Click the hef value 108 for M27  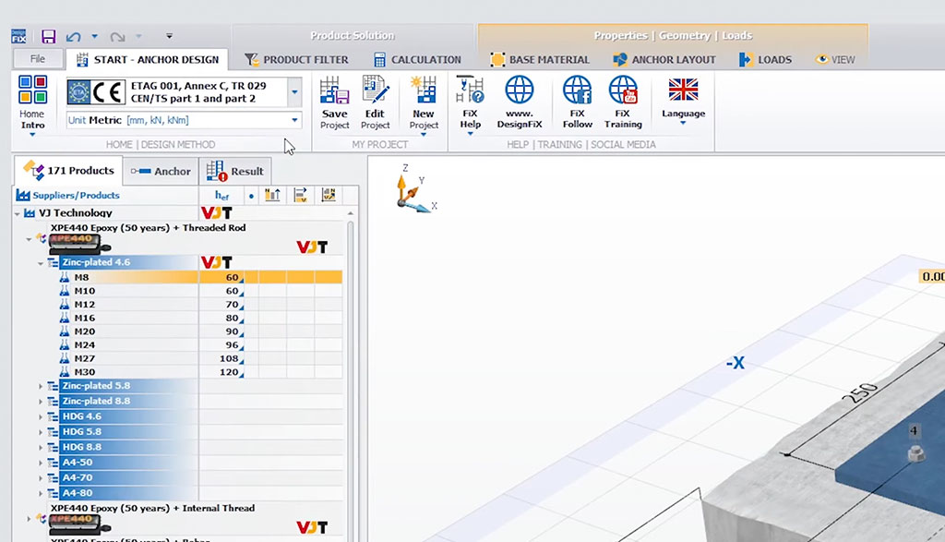click(x=229, y=359)
